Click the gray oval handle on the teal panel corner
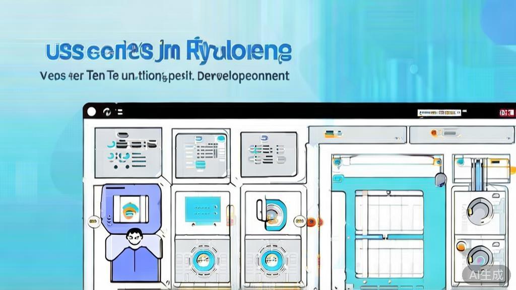Screen dimensions: 516x290 440,180
